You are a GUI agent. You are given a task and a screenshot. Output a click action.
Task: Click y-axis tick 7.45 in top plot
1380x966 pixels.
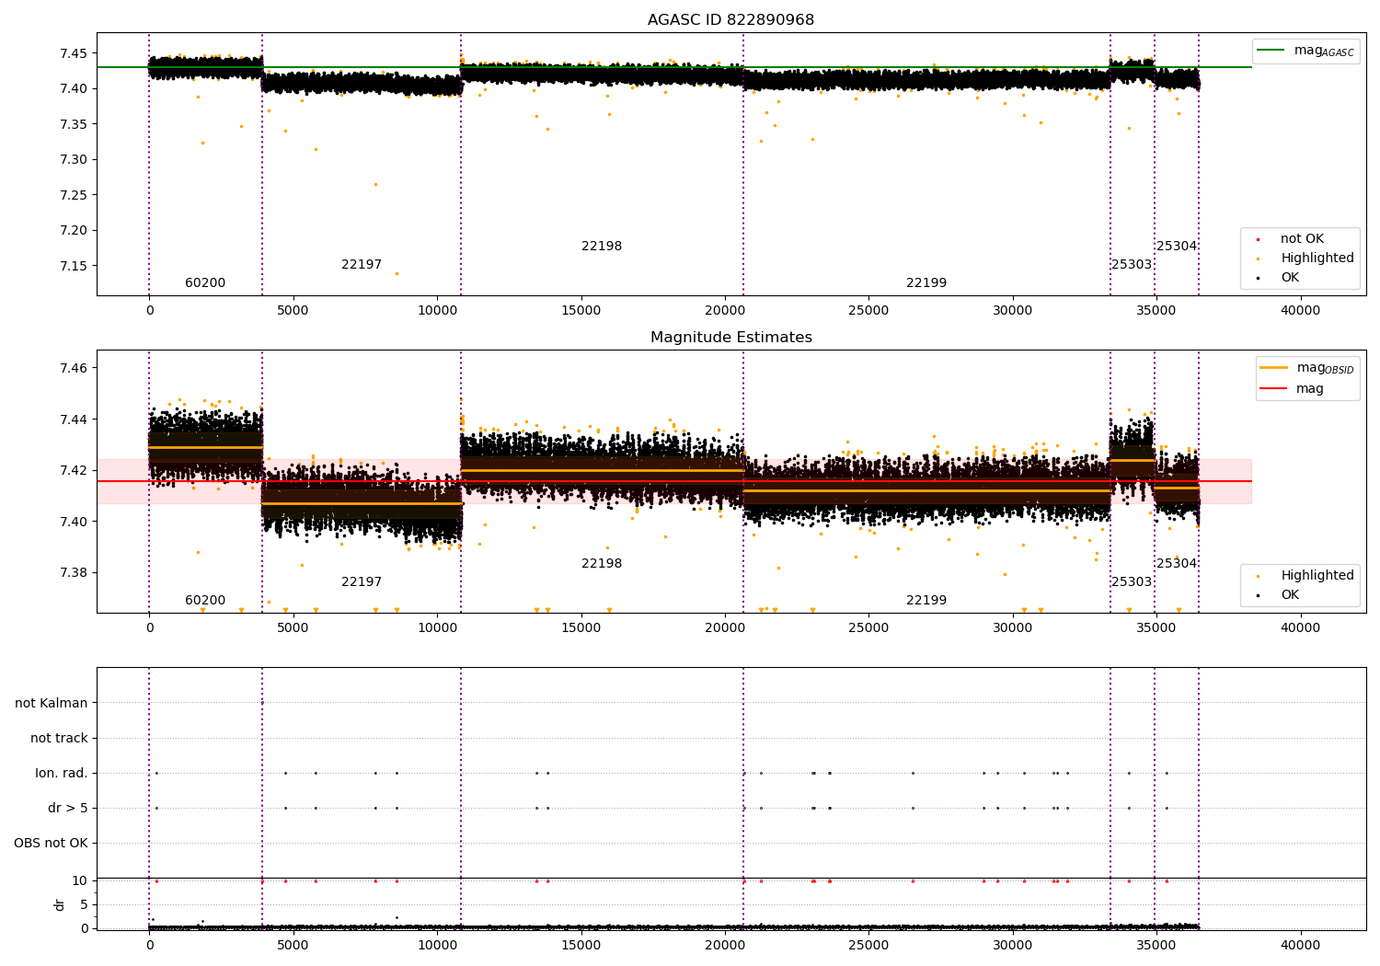click(74, 53)
